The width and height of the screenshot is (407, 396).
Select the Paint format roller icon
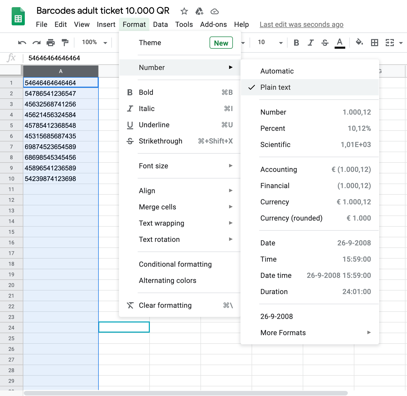65,43
